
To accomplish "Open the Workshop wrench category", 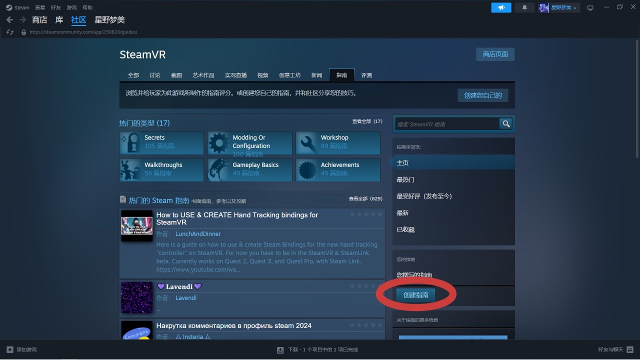I will [x=338, y=143].
